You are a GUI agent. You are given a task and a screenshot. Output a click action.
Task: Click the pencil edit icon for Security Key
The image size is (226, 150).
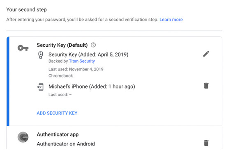tap(206, 54)
